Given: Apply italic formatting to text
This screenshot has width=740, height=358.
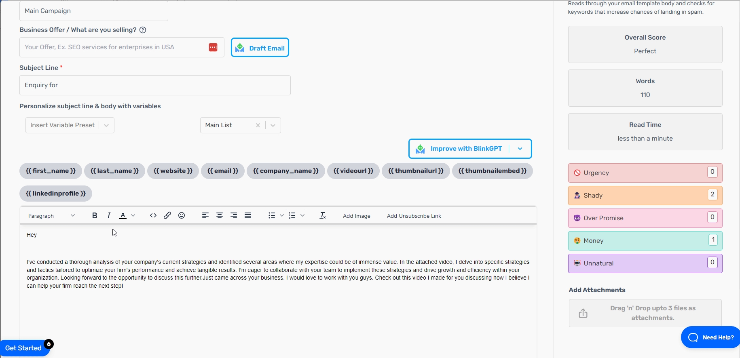Looking at the screenshot, I should (x=109, y=216).
